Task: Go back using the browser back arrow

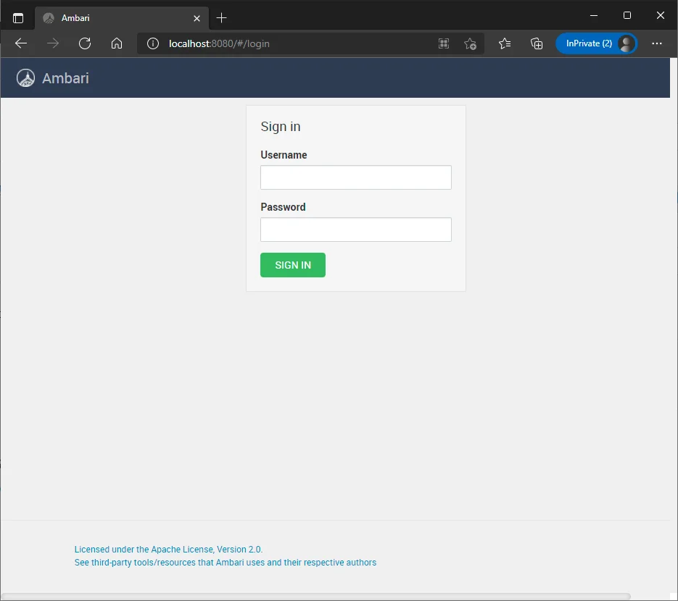Action: tap(21, 43)
